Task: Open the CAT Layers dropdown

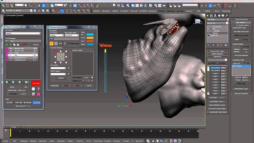Action: 58,68
